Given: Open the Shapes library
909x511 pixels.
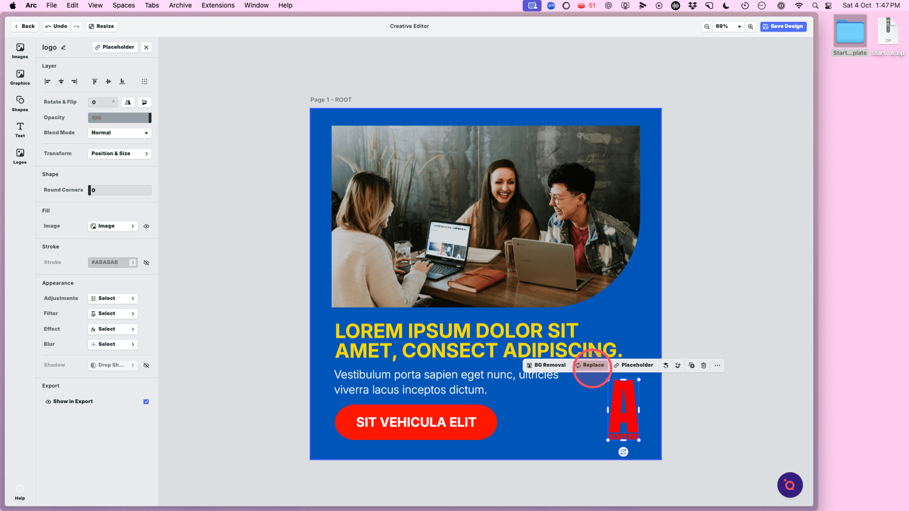Looking at the screenshot, I should (20, 103).
